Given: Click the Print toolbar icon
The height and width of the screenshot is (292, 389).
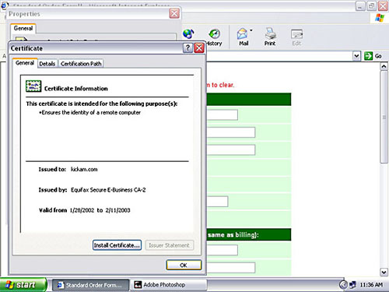Looking at the screenshot, I should (x=270, y=37).
